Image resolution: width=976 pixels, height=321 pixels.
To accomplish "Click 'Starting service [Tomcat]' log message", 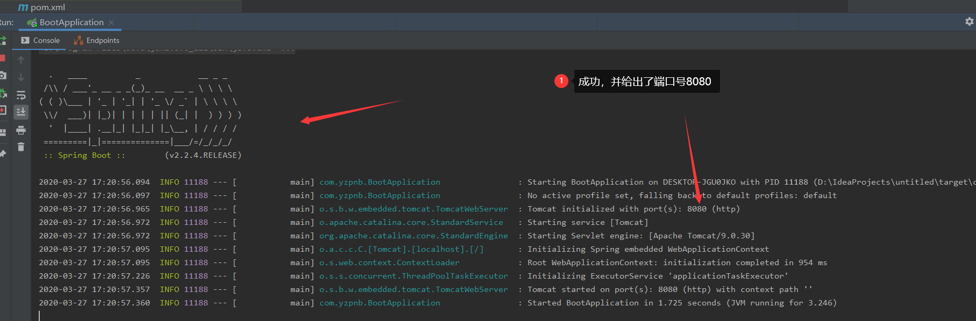I will pyautogui.click(x=588, y=222).
